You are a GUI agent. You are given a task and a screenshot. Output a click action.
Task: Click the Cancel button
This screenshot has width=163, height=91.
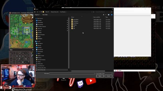(x=108, y=76)
